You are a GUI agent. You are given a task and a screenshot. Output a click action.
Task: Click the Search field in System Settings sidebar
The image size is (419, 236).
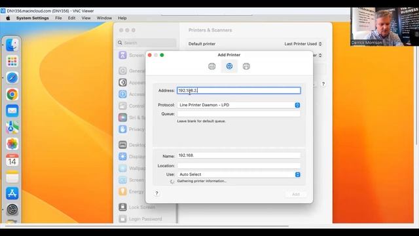click(x=147, y=43)
